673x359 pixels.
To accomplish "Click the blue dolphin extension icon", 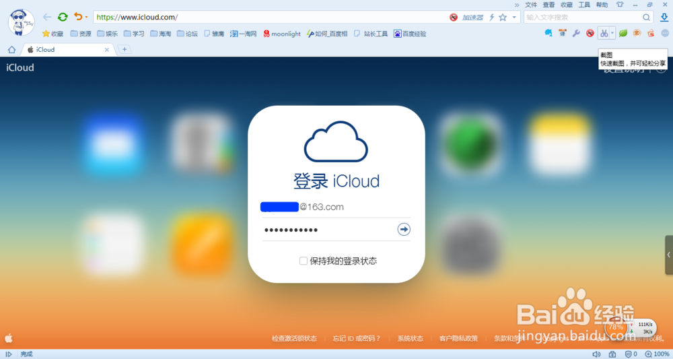I will point(548,33).
